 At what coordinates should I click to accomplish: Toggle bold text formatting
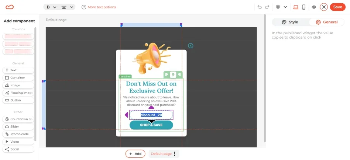tap(48, 7)
